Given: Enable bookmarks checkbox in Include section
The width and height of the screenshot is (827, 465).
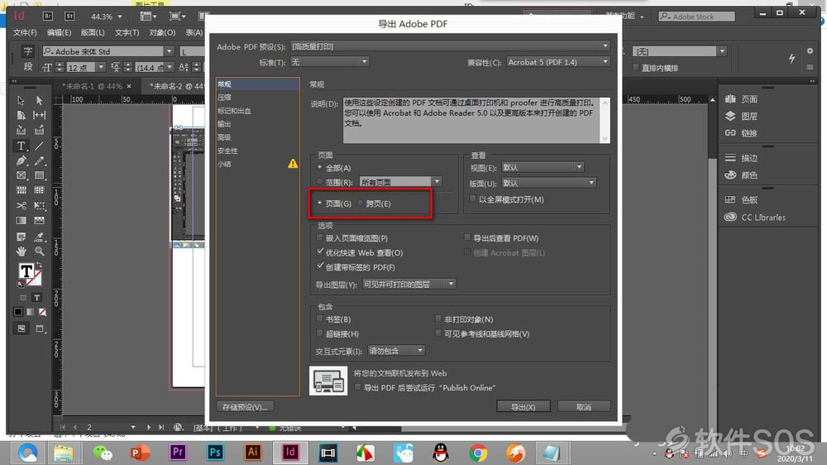Looking at the screenshot, I should point(319,319).
